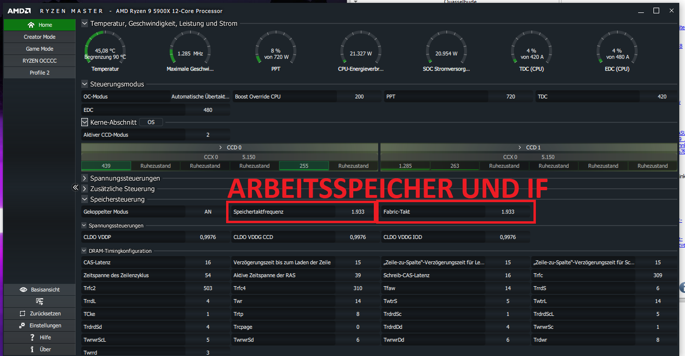
Task: Click the CCD 1 core showing 263
Action: point(455,166)
